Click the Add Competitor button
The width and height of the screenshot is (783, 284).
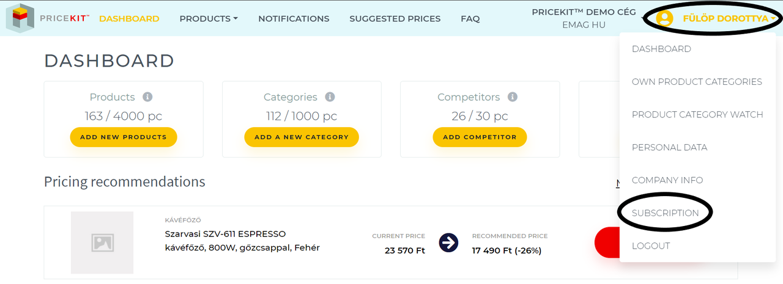[x=480, y=137]
